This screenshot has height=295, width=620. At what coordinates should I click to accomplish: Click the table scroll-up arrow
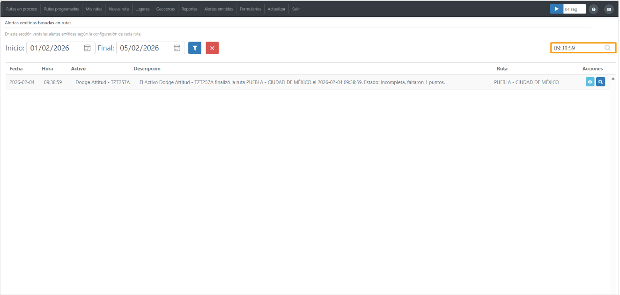pos(613,78)
